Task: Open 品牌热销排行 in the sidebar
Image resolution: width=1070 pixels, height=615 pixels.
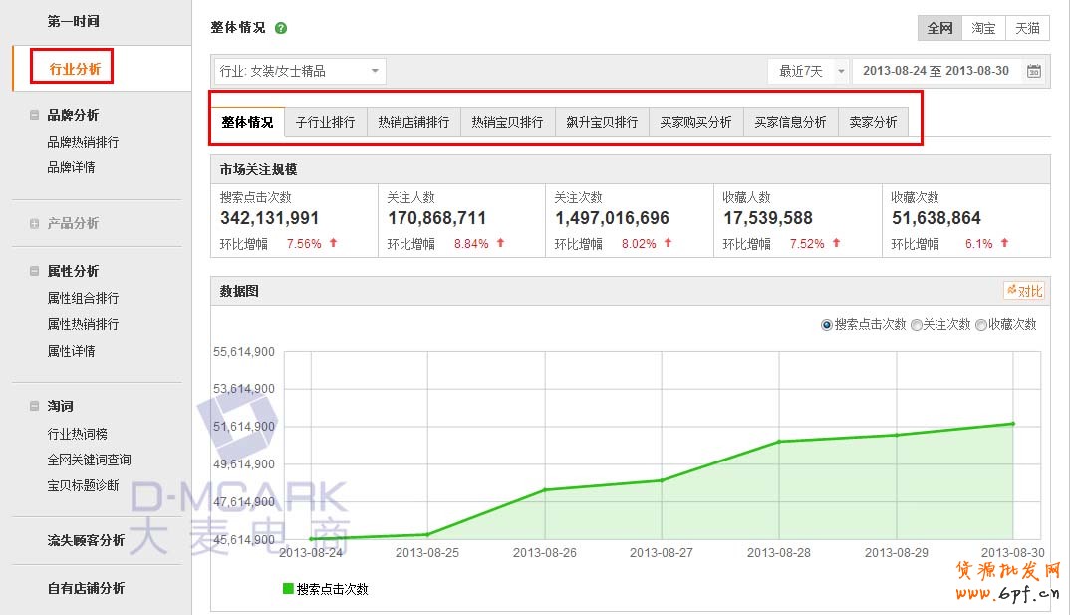Action: [83, 142]
